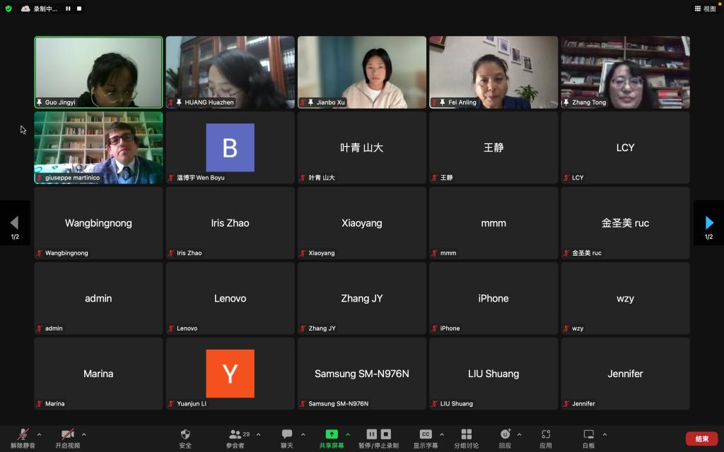Viewport: 724px width, 452px height.
Task: Turn on camera with Start Video (开启视频)
Action: tap(68, 434)
